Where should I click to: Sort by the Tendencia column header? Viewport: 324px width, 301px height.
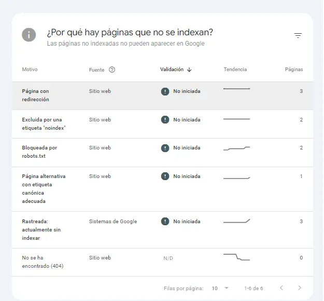click(x=235, y=70)
